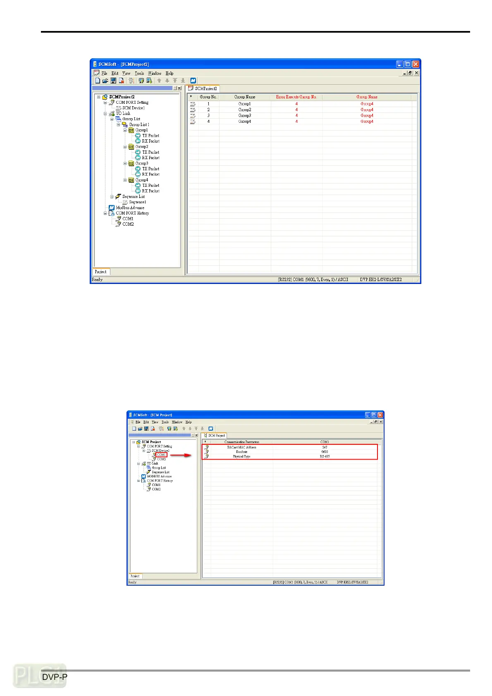Screen dimensions: 492x696
Task: Restore inner document window in SCMProject2 menu bar
Action: pyautogui.click(x=410, y=73)
